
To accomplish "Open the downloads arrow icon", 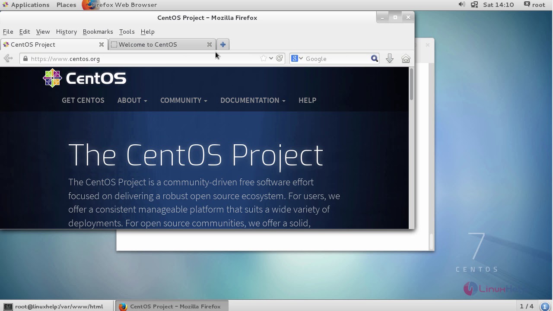I will pos(389,58).
